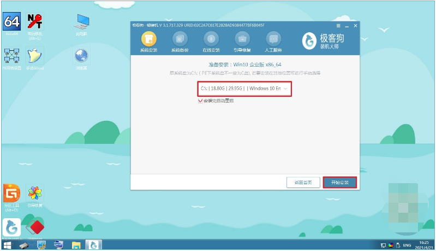Open the color display tray icon
Image resolution: width=436 pixels, height=251 pixels.
[391, 245]
